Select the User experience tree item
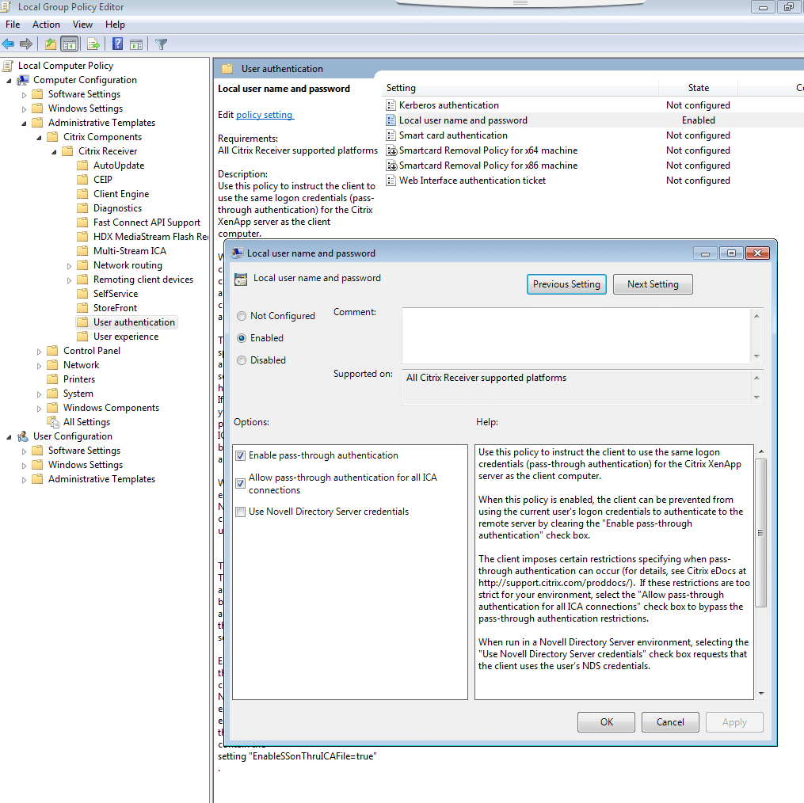Image resolution: width=804 pixels, height=803 pixels. 126,337
